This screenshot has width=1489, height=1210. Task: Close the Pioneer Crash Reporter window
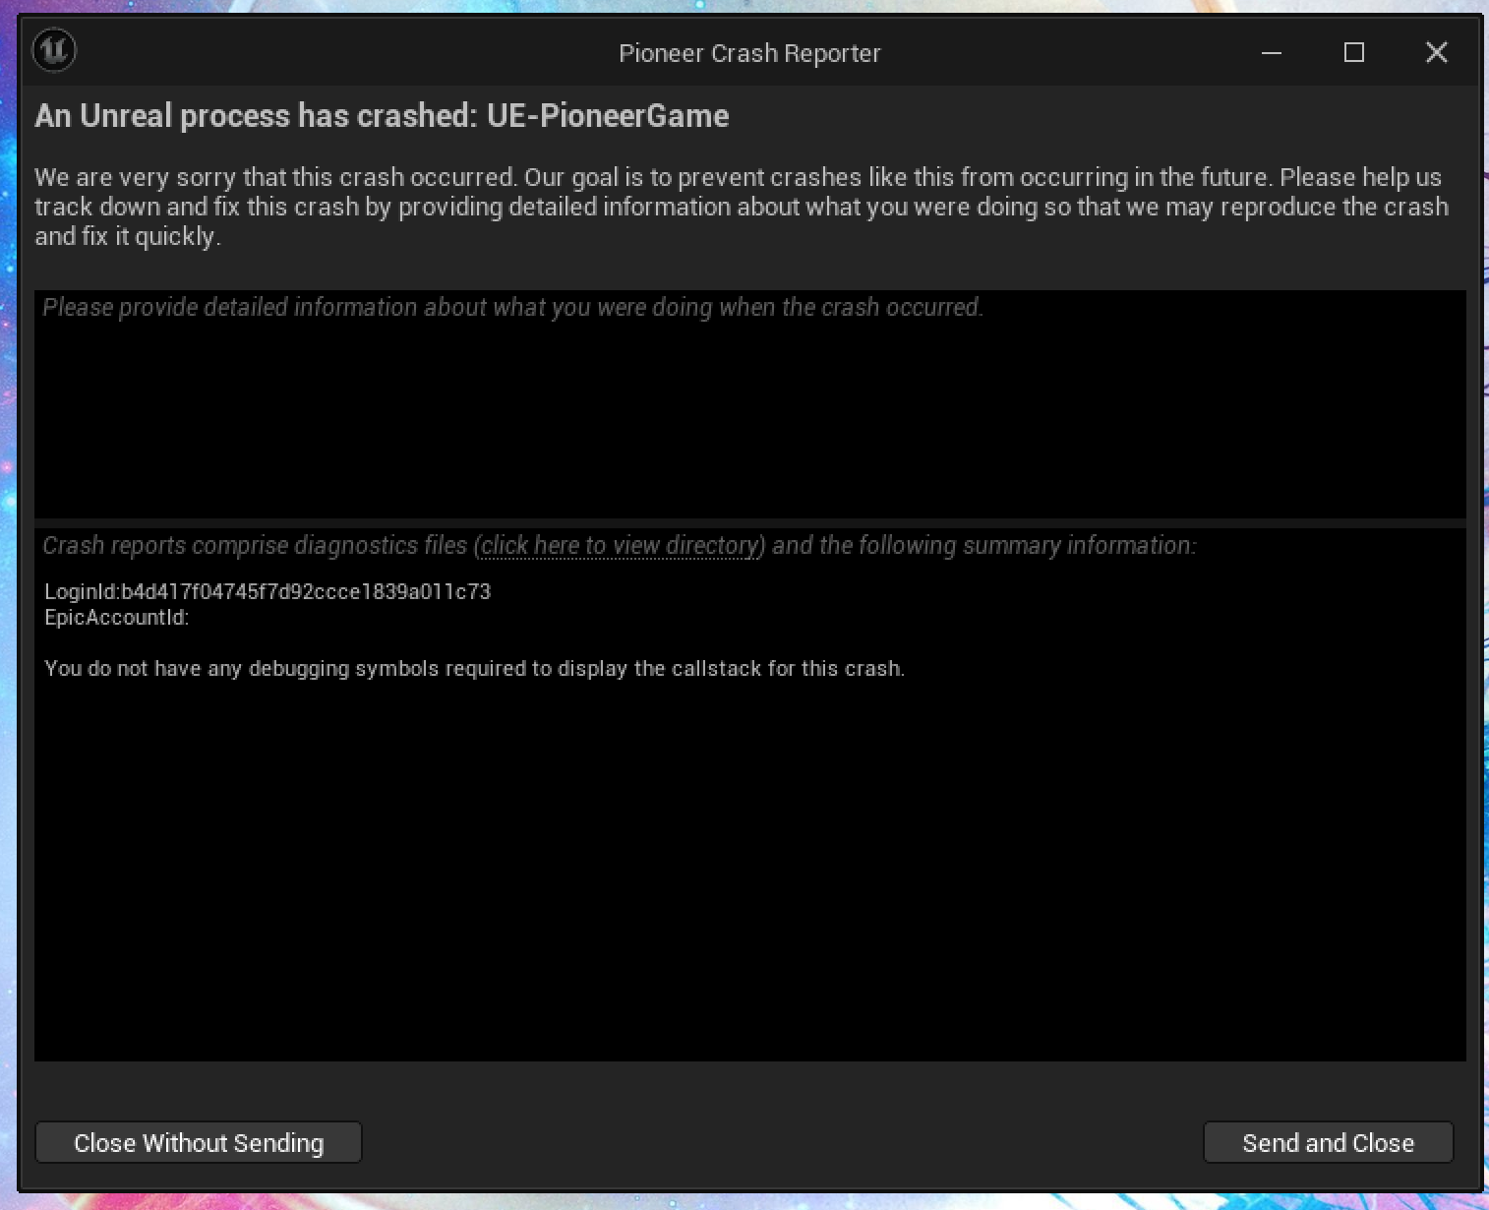pyautogui.click(x=1437, y=52)
